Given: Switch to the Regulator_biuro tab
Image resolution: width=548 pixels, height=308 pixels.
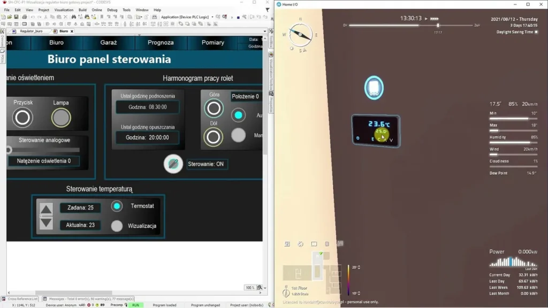Looking at the screenshot, I should [x=31, y=31].
